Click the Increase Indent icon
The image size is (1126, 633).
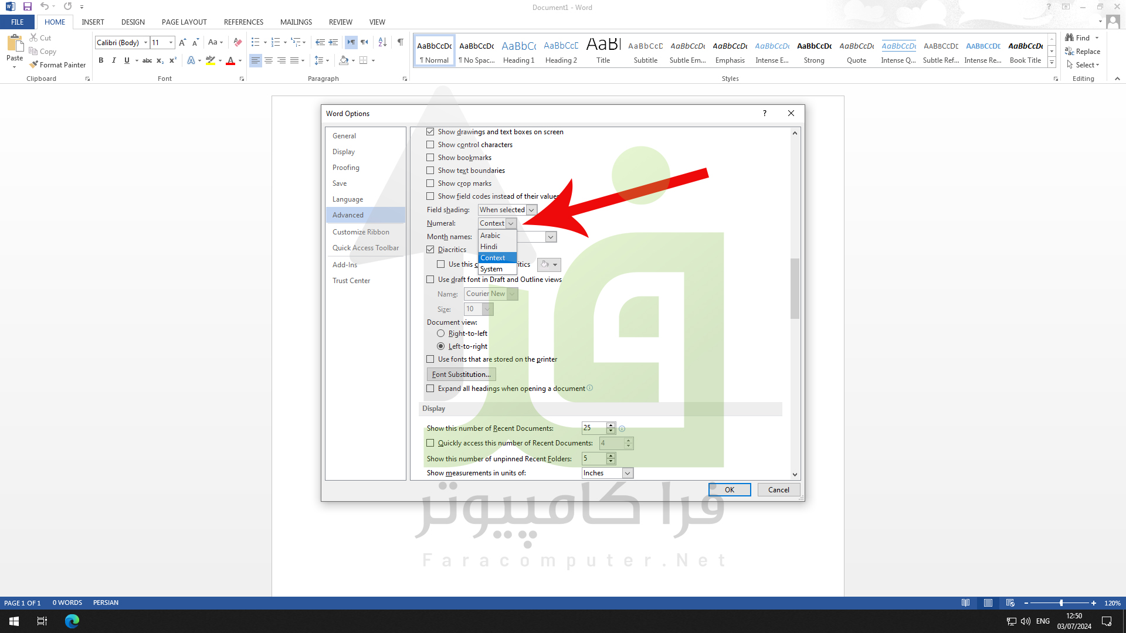333,42
